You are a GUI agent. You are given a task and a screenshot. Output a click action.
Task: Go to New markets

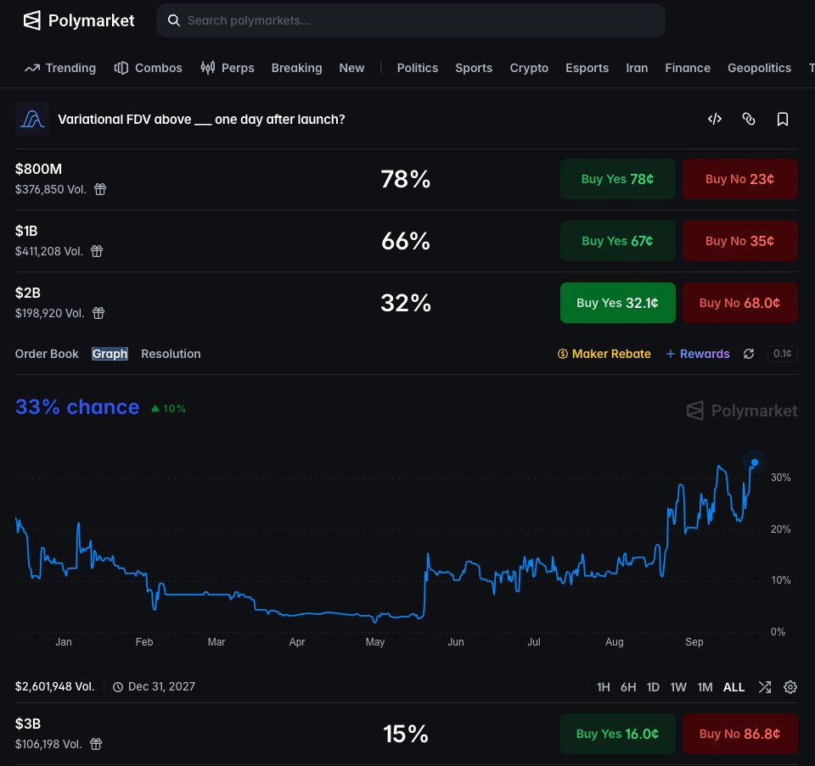tap(351, 68)
